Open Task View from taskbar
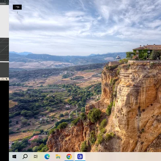This screenshot has height=161, width=161. click(36, 157)
